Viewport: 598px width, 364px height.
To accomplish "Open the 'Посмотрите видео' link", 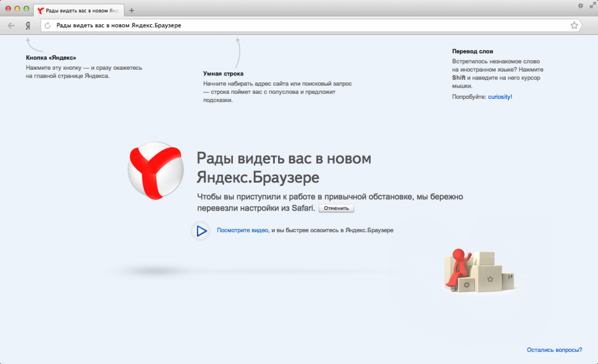I will click(243, 230).
